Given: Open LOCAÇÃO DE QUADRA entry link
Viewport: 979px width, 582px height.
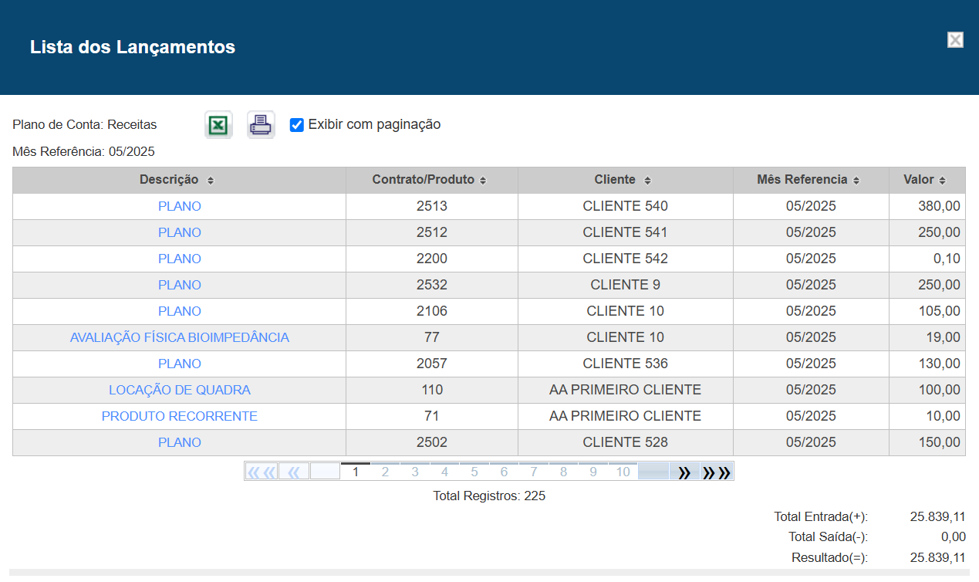Looking at the screenshot, I should click(x=179, y=390).
